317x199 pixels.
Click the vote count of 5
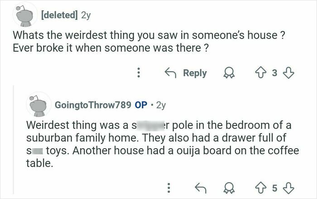click(274, 186)
